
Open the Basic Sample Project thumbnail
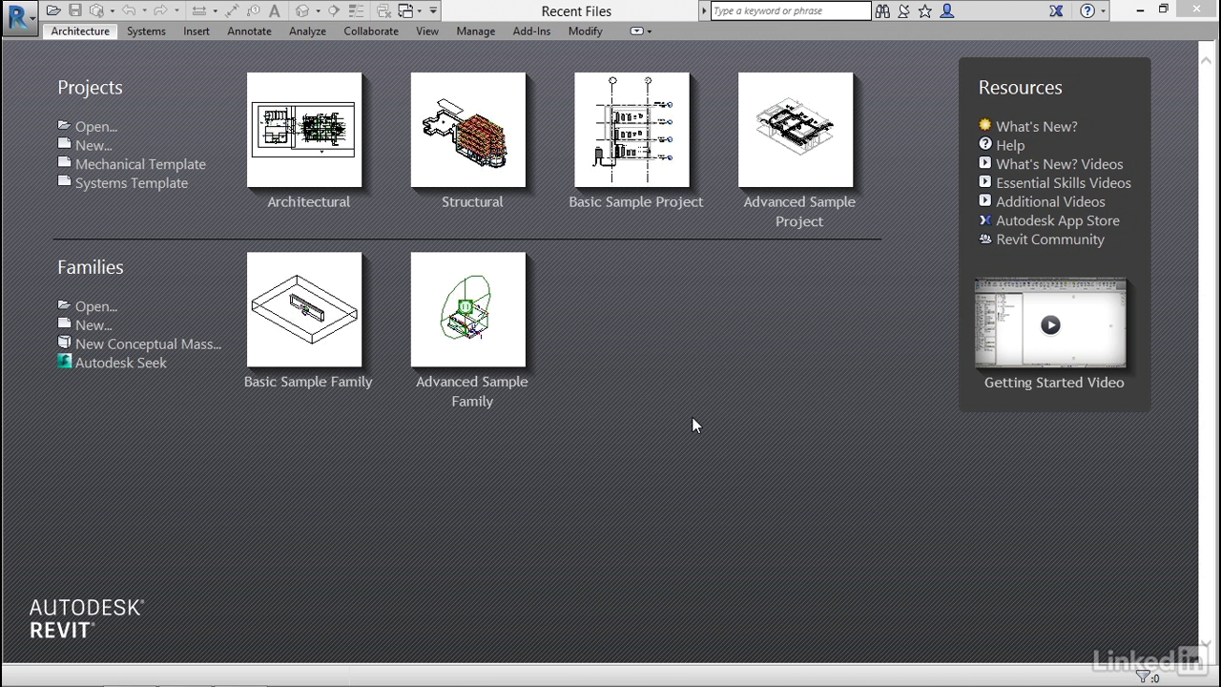(x=632, y=130)
